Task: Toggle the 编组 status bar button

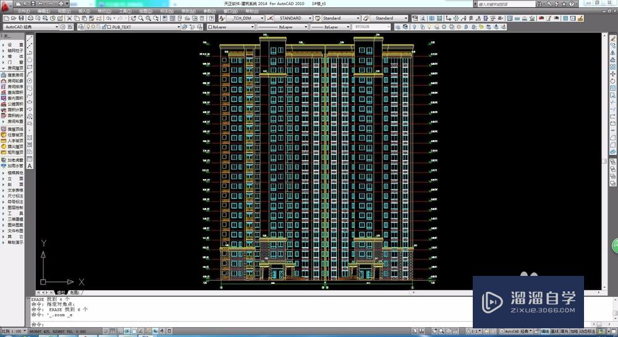Action: click(x=546, y=331)
